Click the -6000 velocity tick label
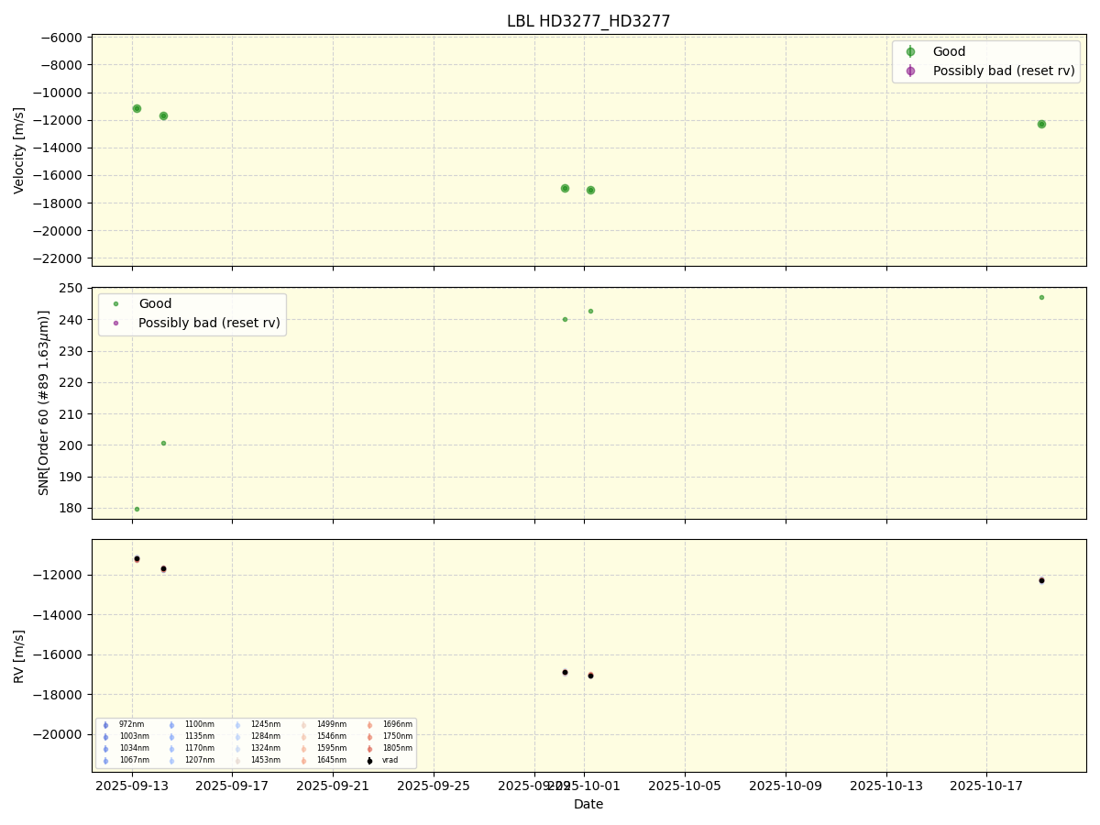 (61, 38)
